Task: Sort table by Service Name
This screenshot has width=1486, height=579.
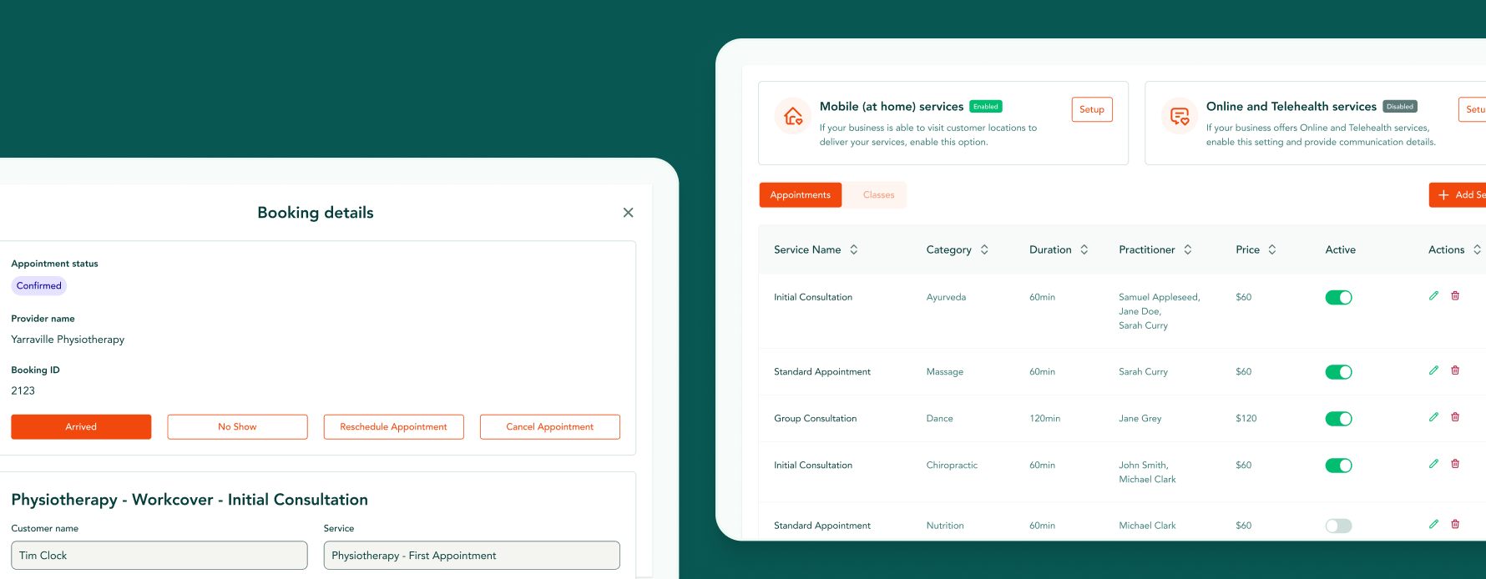Action: click(x=853, y=249)
